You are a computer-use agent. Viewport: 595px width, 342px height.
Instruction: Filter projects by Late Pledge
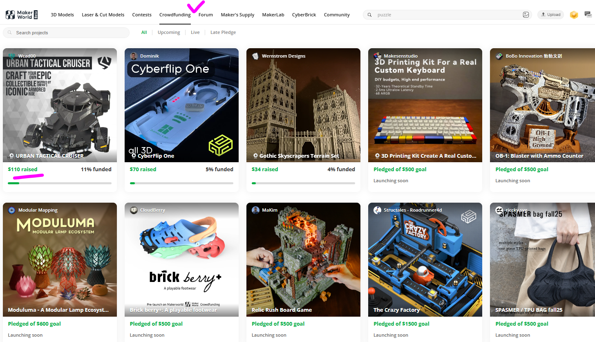[223, 32]
